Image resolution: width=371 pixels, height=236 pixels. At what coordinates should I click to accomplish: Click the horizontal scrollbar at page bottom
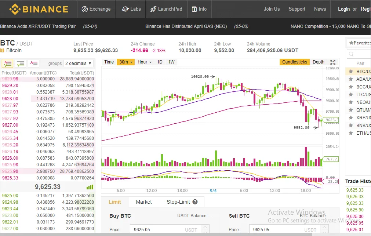156,235
